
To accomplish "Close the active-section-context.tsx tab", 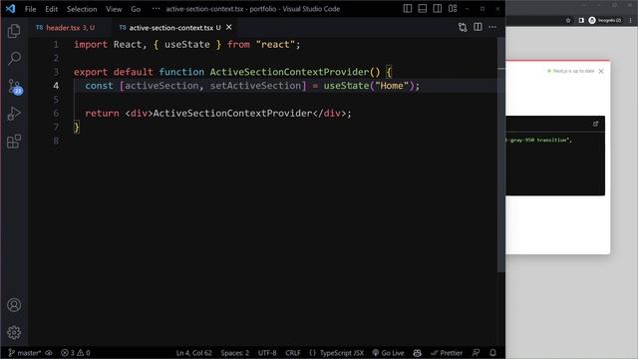I will pos(229,27).
